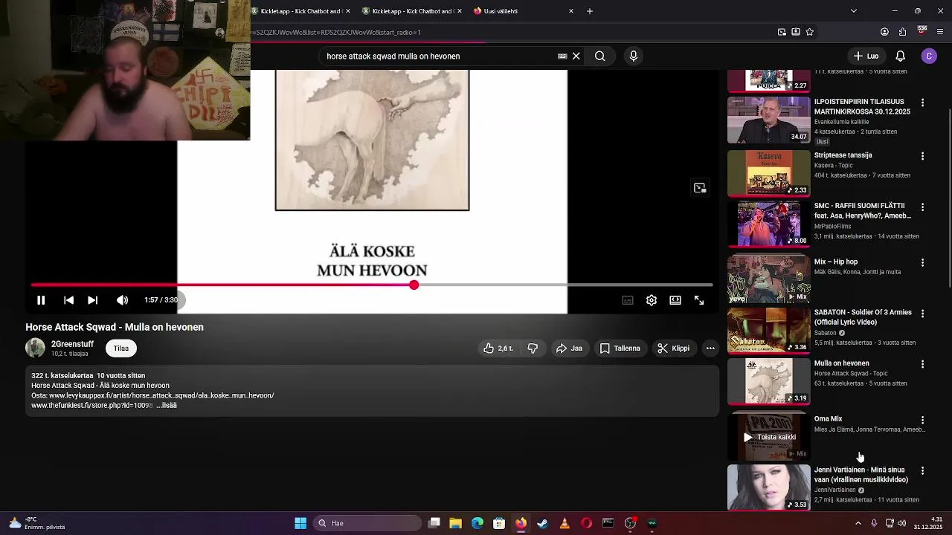Bookmark this page with star
952x535 pixels.
point(810,32)
